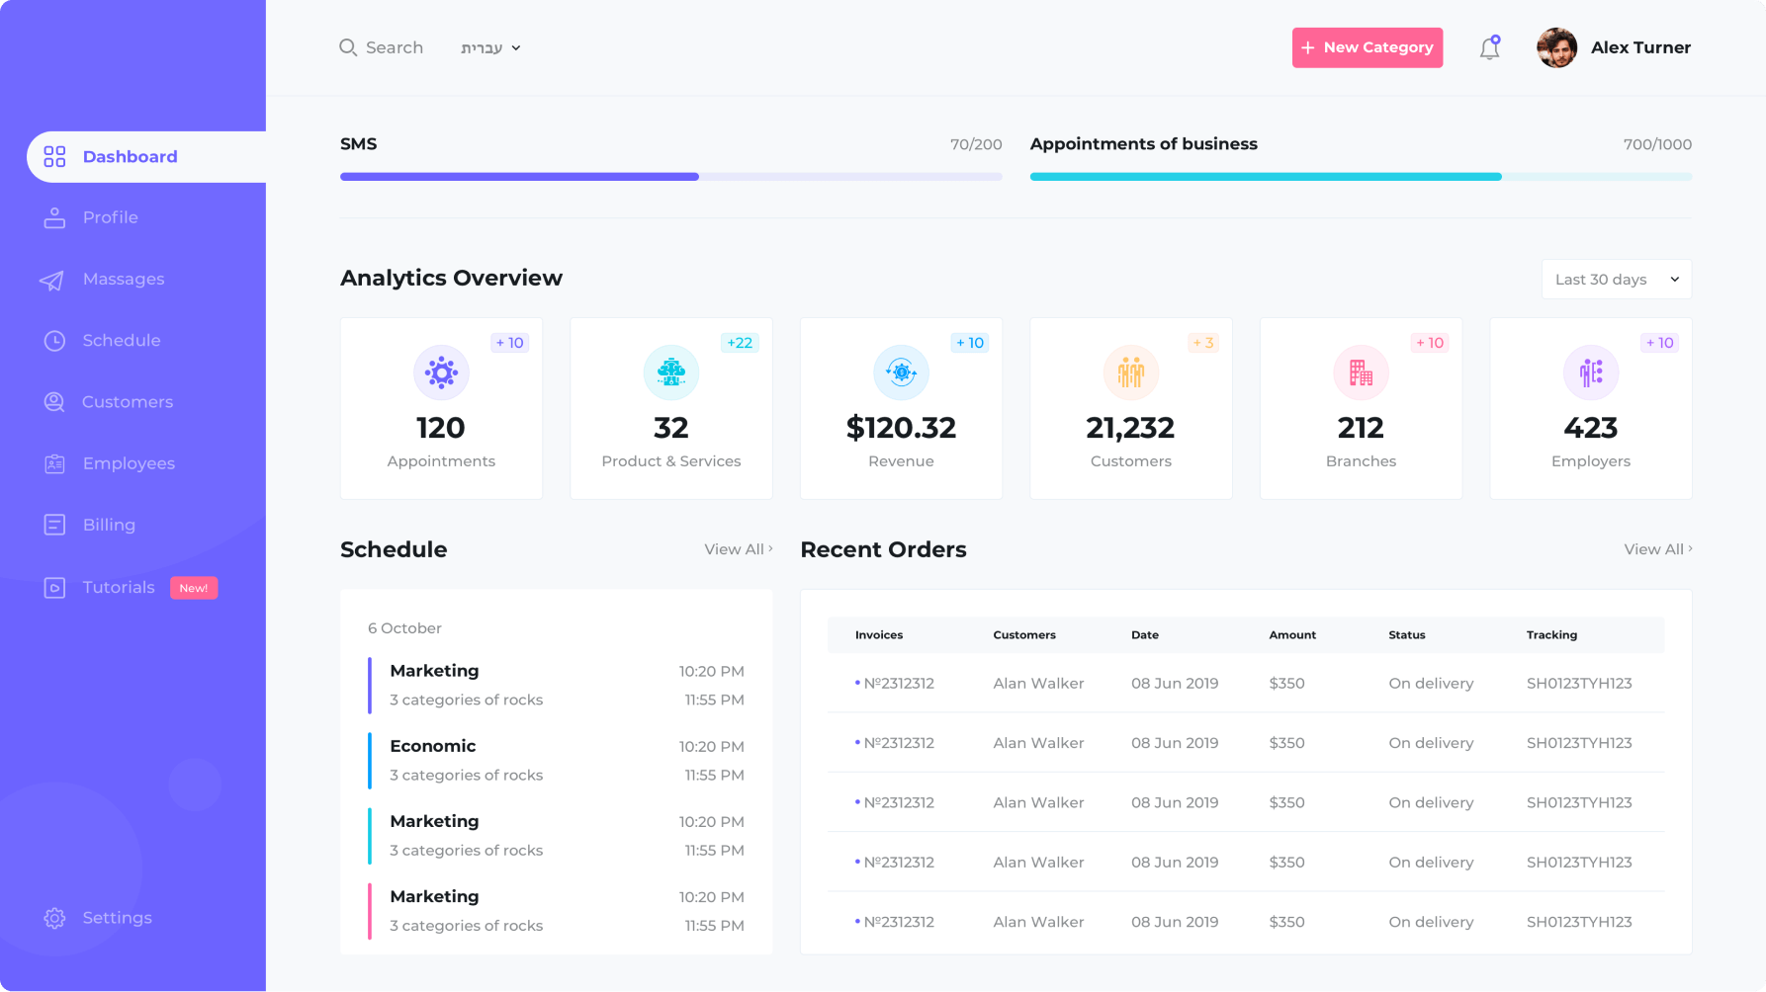Screen dimensions: 1766x992
Task: Click the Tracking column header
Action: click(x=1551, y=635)
